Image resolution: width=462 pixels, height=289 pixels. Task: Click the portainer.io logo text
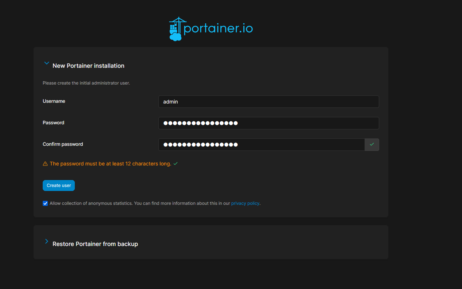coord(218,28)
